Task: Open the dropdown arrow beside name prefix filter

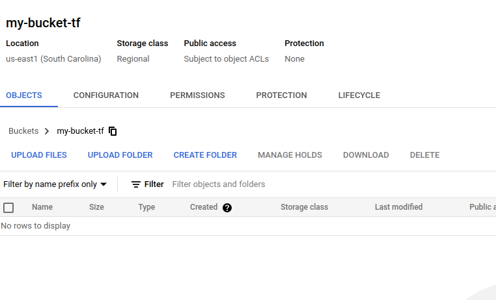Action: pos(103,184)
